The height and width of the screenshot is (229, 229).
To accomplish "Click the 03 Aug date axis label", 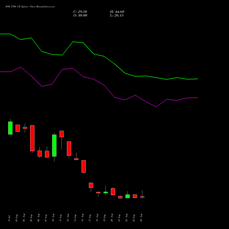I will pos(16,218).
